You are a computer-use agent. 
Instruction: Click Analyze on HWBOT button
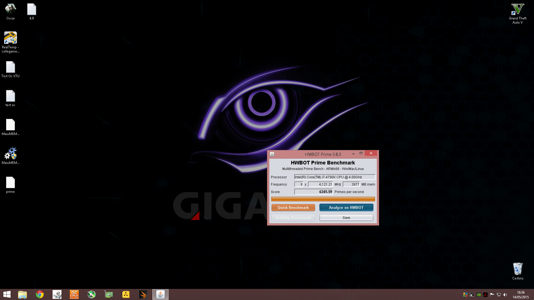point(346,207)
